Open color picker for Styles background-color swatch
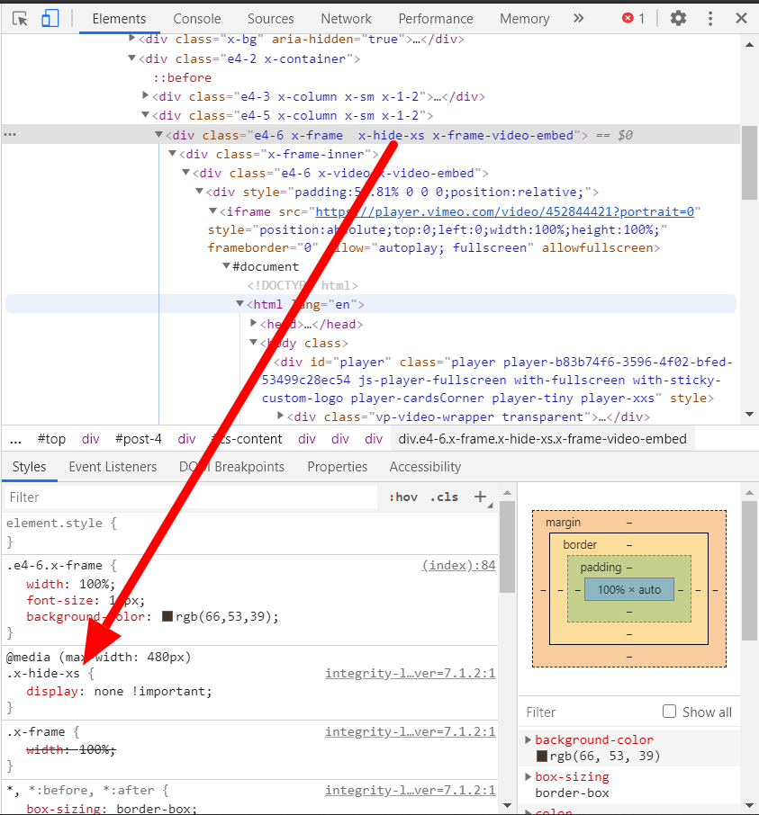Screen dimensions: 759x815 167,616
